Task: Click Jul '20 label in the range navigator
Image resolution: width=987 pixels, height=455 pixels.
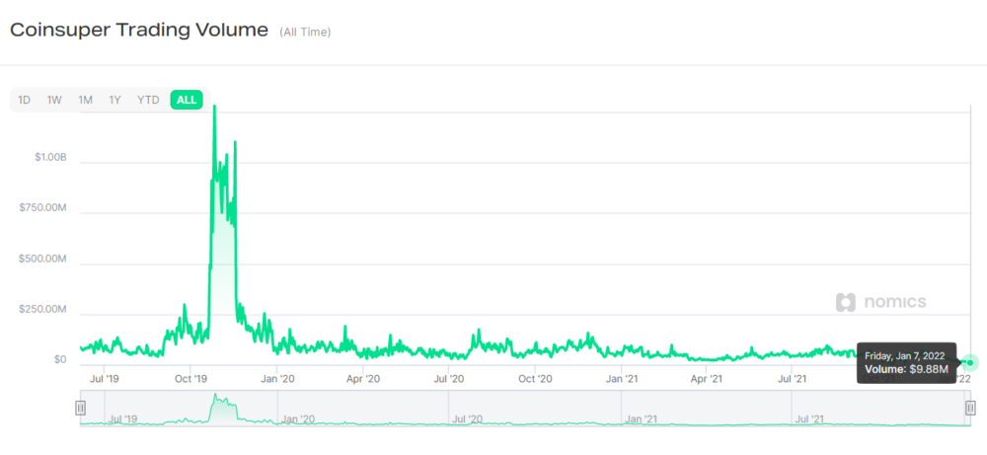Action: (x=468, y=418)
